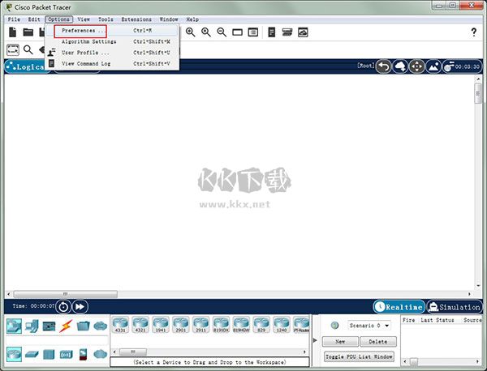The image size is (487, 371).
Task: Open the Extensions menu
Action: (136, 19)
